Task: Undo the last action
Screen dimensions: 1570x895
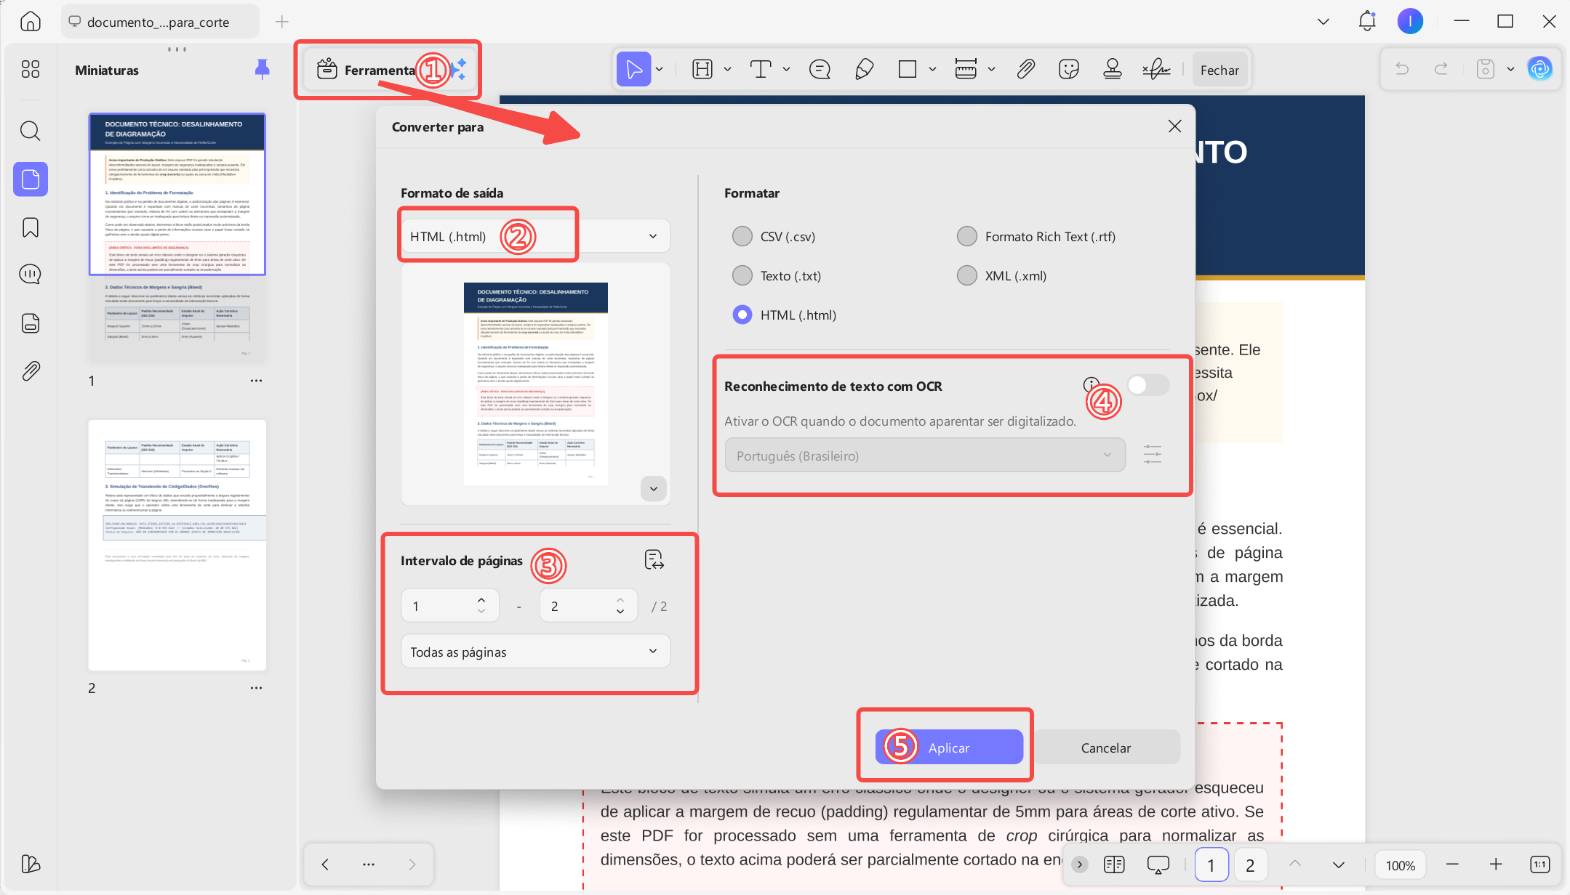Action: tap(1402, 70)
